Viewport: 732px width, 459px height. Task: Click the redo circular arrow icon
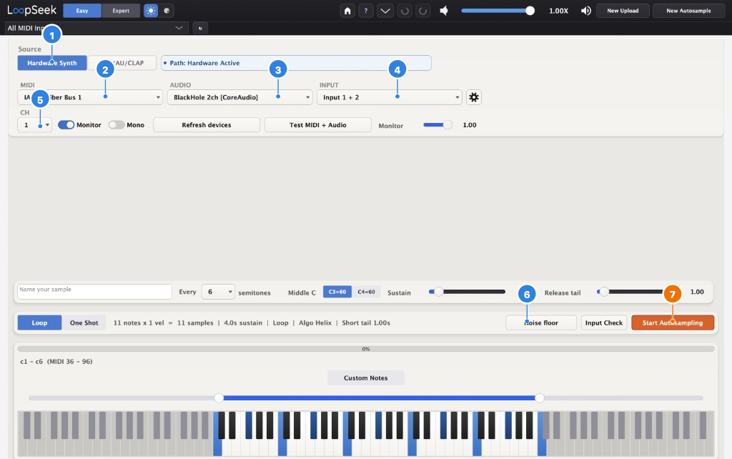[423, 11]
